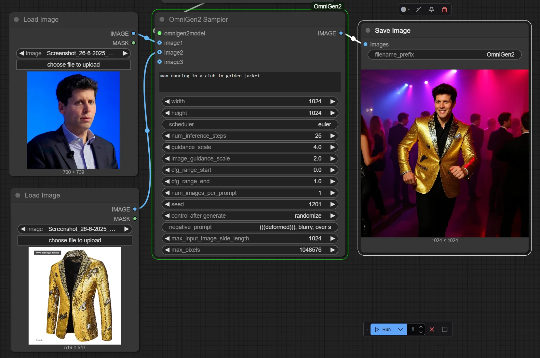
Task: Increase num_images_per_prompt with right arrow
Action: [332, 193]
